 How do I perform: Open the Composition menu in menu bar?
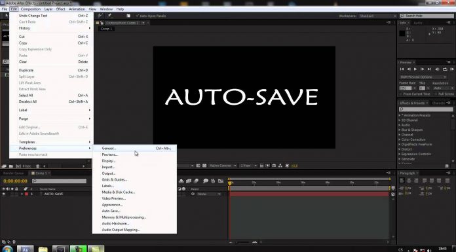point(31,9)
